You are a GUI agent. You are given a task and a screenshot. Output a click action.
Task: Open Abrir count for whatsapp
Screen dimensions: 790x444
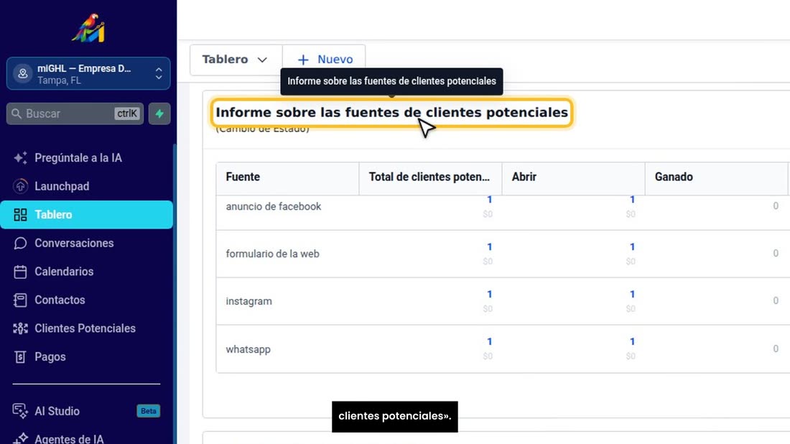pos(632,342)
